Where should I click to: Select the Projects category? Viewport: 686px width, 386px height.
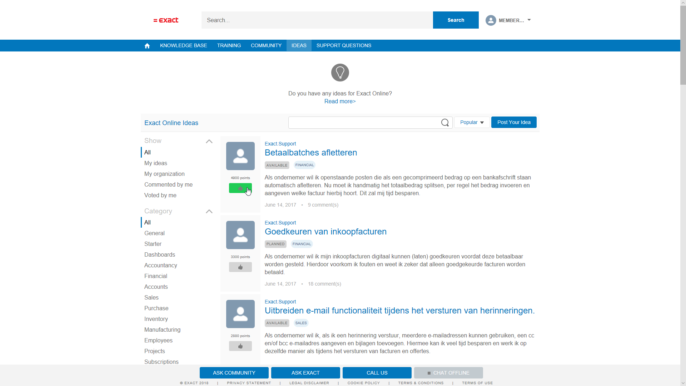(x=155, y=351)
